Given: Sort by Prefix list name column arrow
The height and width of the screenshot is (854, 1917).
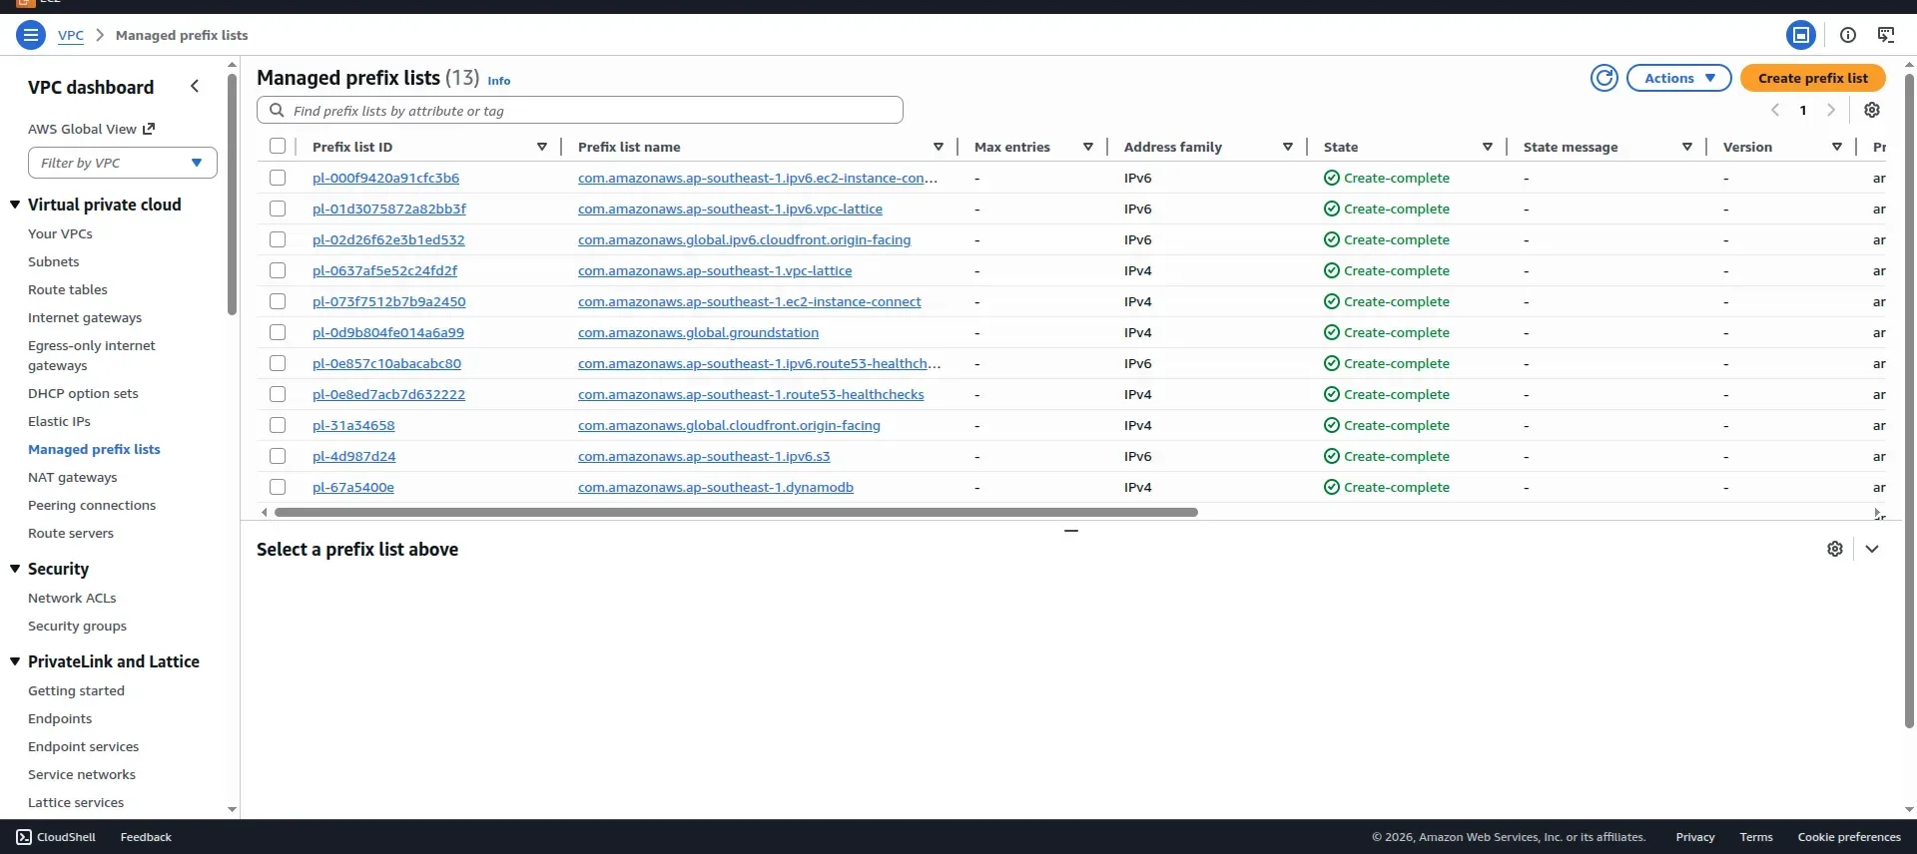Looking at the screenshot, I should tap(939, 147).
